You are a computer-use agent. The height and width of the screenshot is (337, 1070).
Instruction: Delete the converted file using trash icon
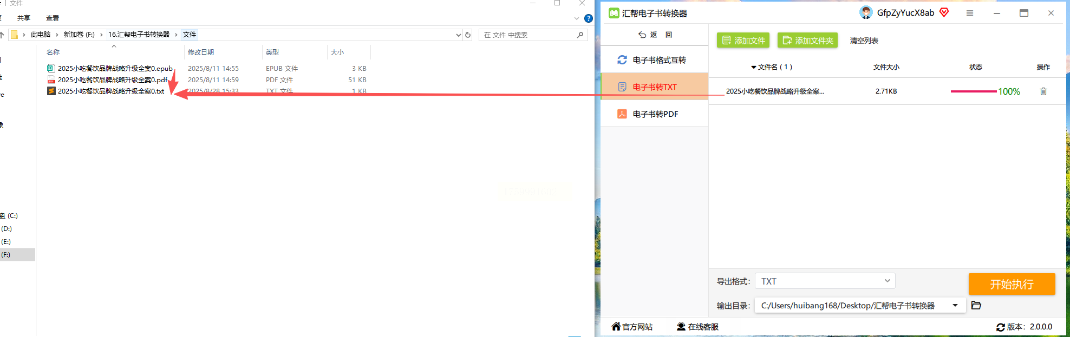click(1043, 91)
